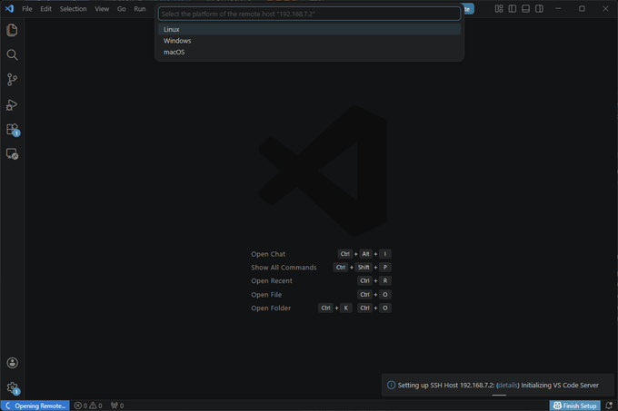Click the Show All Commands text
Screen dimensions: 618x411
coord(284,268)
